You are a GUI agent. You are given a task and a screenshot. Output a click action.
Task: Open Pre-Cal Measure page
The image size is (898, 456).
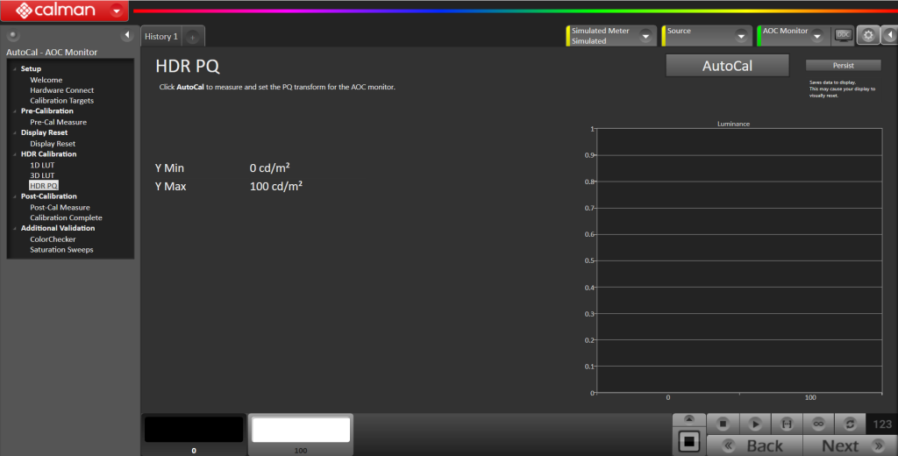(x=59, y=122)
